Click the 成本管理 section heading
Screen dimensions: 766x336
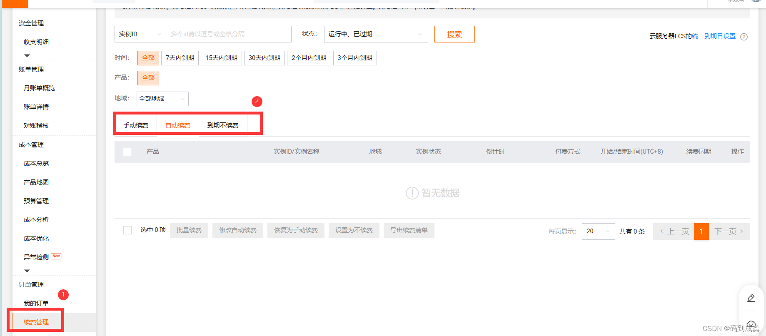(31, 145)
